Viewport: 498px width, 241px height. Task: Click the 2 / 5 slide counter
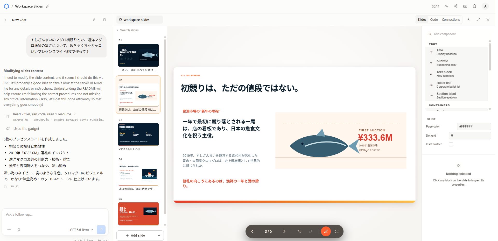[268, 231]
